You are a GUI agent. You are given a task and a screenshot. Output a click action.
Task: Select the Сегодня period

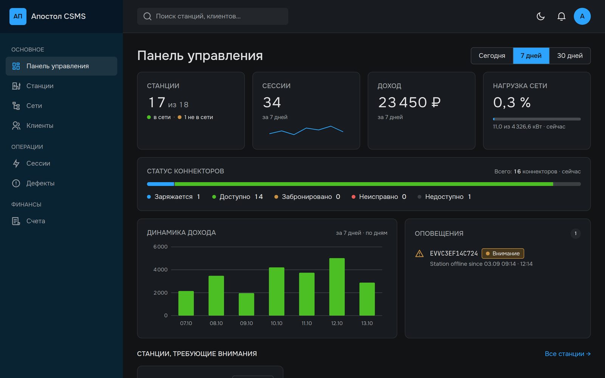point(492,56)
